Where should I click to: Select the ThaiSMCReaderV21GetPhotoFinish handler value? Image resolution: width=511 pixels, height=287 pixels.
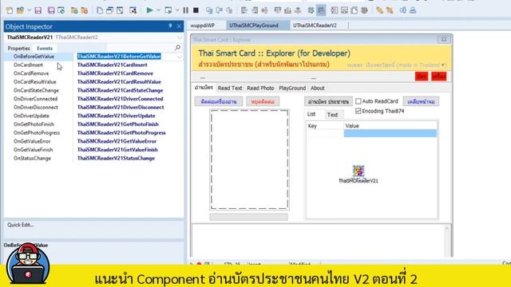coord(118,124)
